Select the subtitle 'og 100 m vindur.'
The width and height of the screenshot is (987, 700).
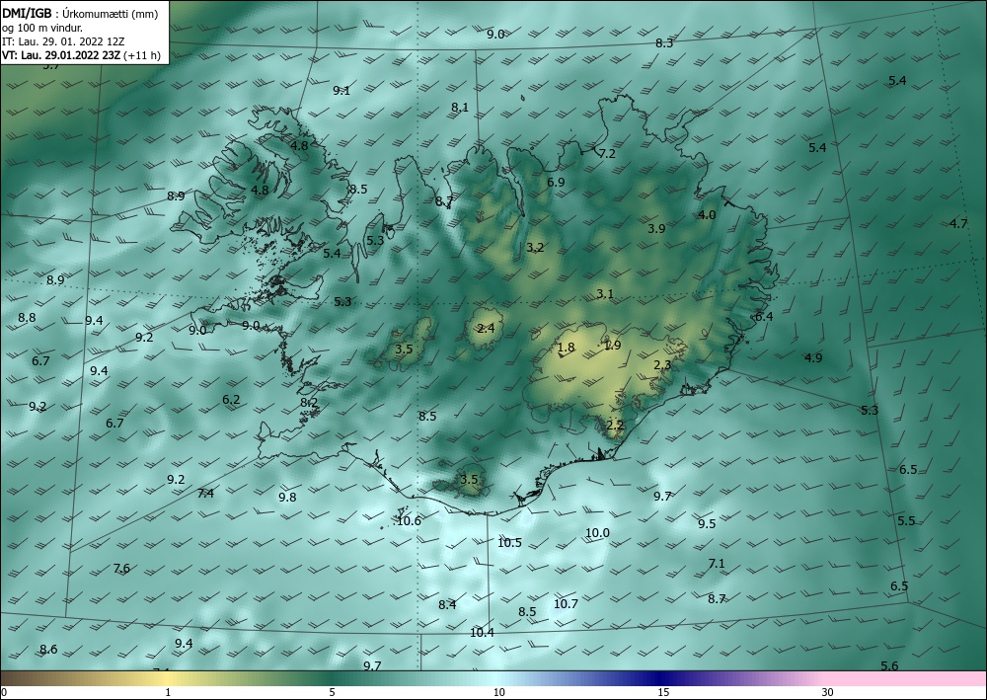pos(42,27)
